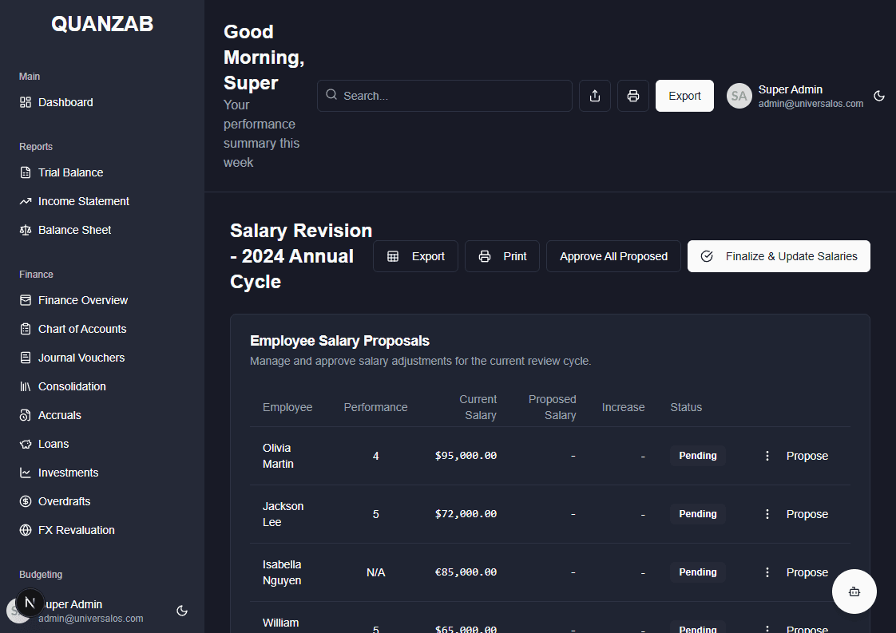Toggle the moon icon in sidebar footer
The width and height of the screenshot is (896, 633).
pyautogui.click(x=182, y=611)
